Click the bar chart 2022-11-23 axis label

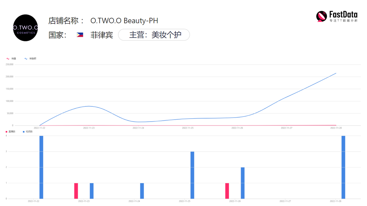click(x=84, y=201)
